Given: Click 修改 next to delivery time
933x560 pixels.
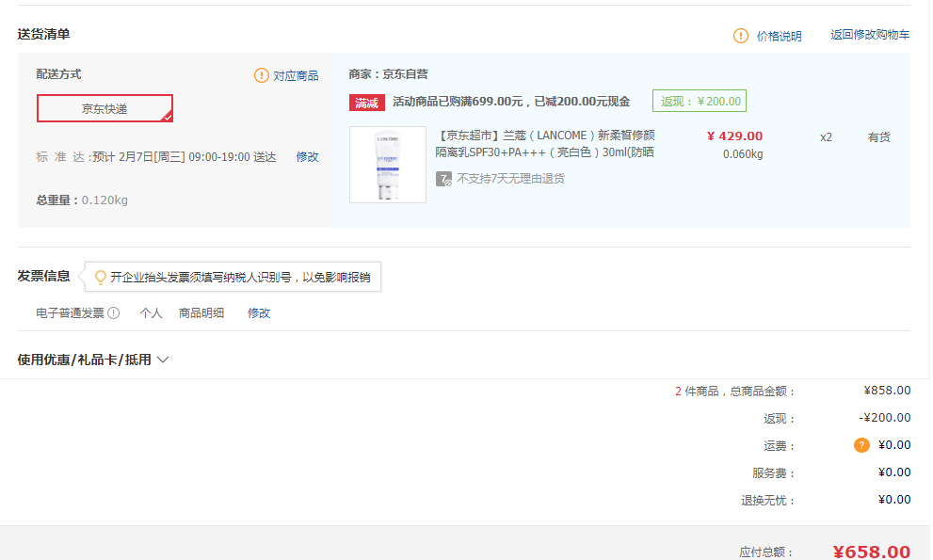Looking at the screenshot, I should 308,156.
